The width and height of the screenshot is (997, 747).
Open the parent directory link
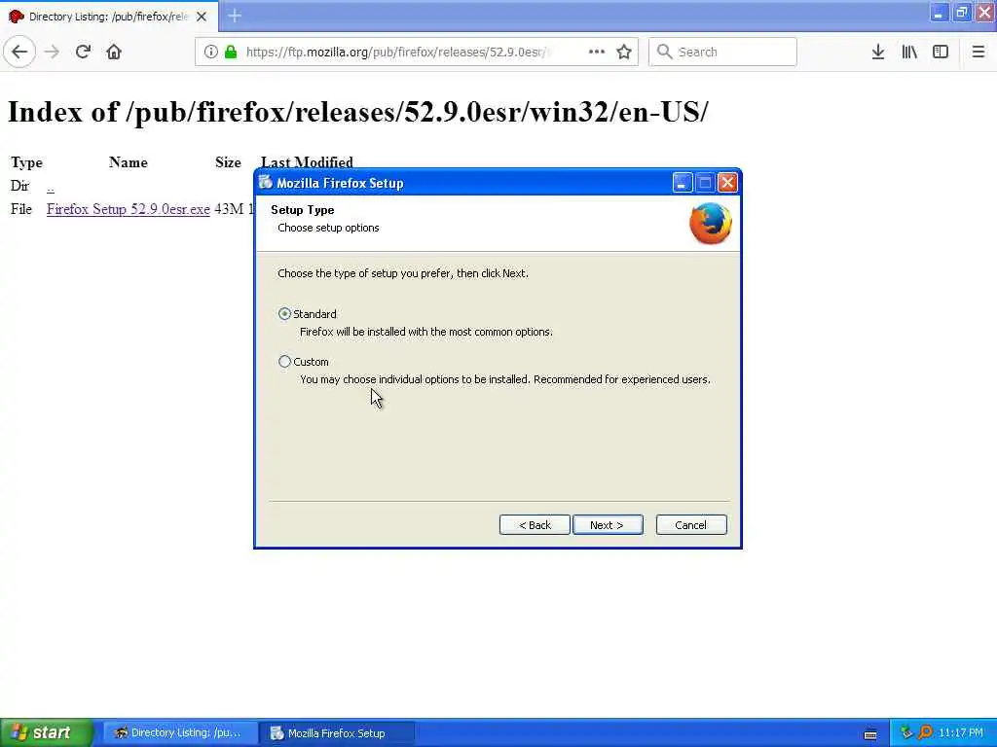[x=51, y=186]
